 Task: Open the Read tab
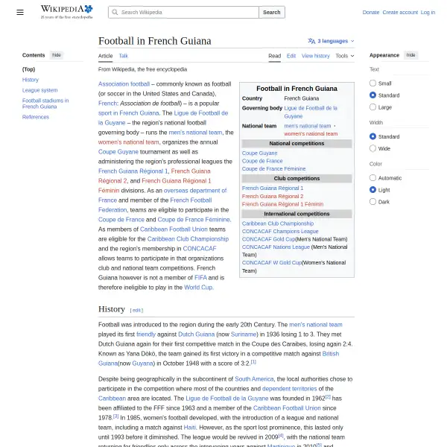pos(274,56)
